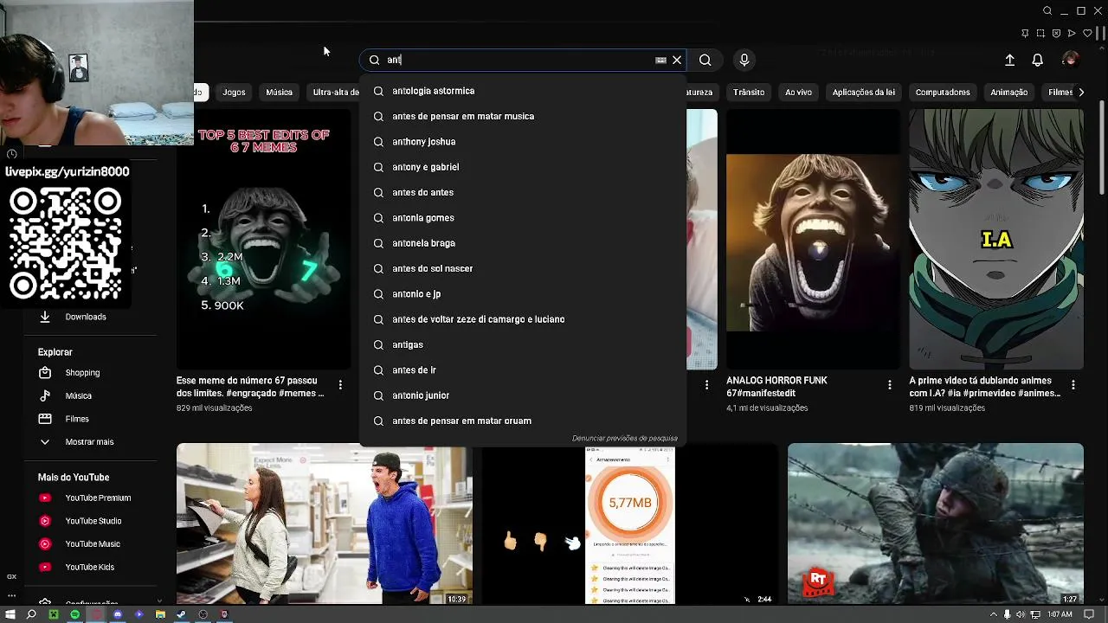Select the Trânsito filter chip
The image size is (1108, 623).
(749, 92)
